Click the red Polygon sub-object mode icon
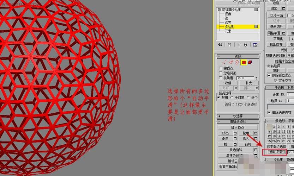The width and height of the screenshot is (294, 176). click(244, 62)
